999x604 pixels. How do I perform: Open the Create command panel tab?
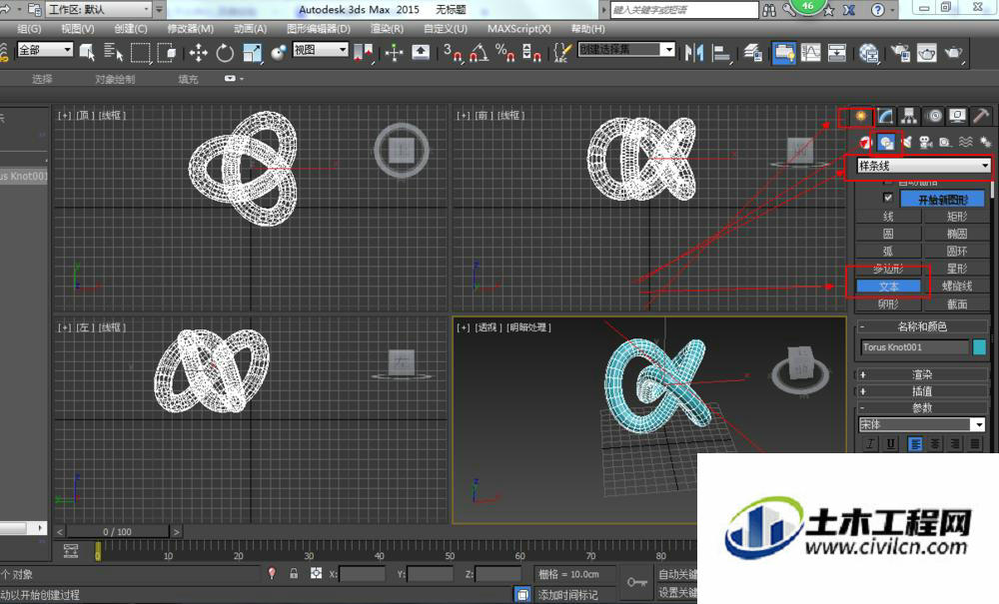click(x=861, y=116)
